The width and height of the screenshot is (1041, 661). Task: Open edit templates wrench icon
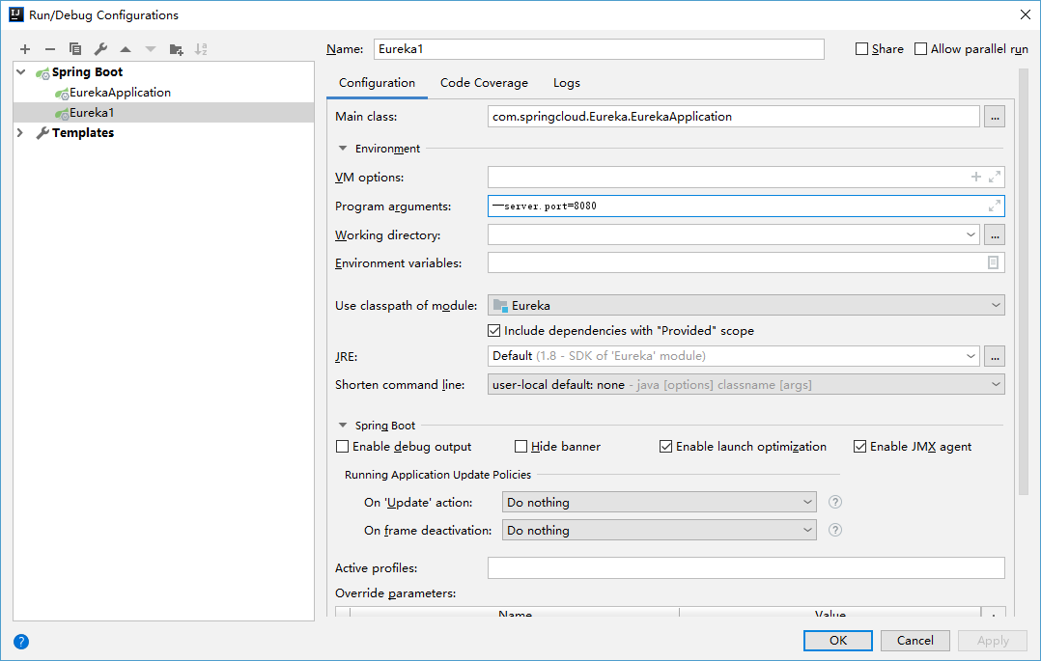point(100,49)
